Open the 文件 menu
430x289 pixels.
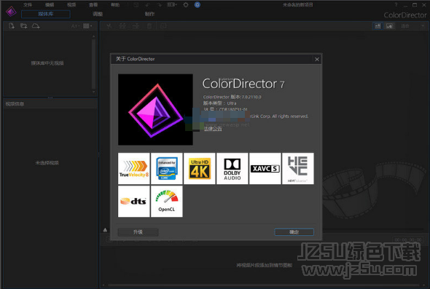pyautogui.click(x=28, y=4)
